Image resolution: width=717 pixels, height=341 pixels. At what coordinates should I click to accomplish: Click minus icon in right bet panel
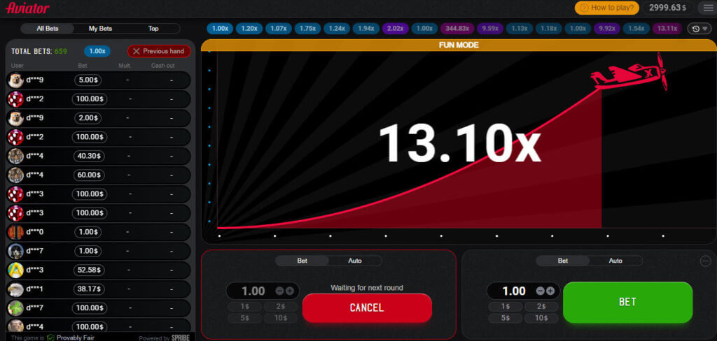point(540,291)
